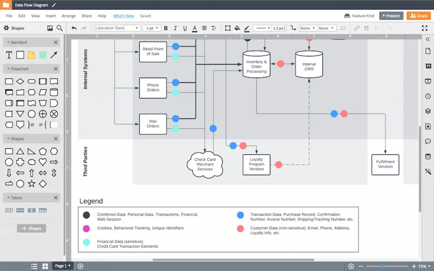Open the Liberation Sans font dropdown
434x271 pixels.
click(x=117, y=28)
